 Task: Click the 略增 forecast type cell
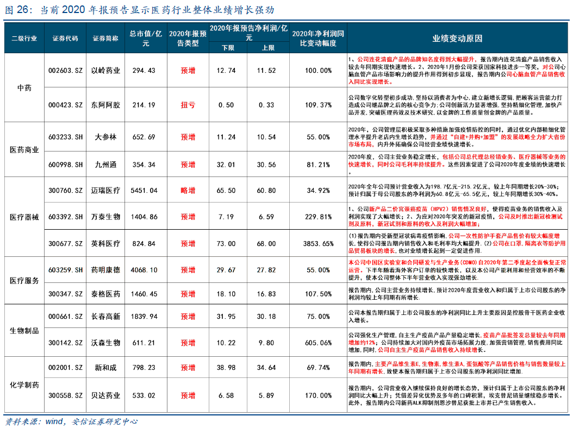pyautogui.click(x=188, y=191)
